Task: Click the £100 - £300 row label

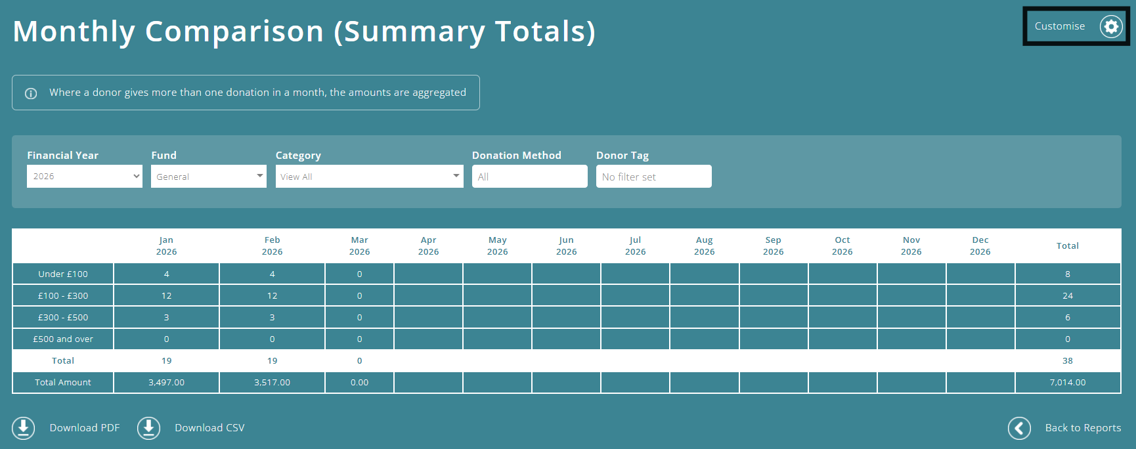Action: pos(63,295)
